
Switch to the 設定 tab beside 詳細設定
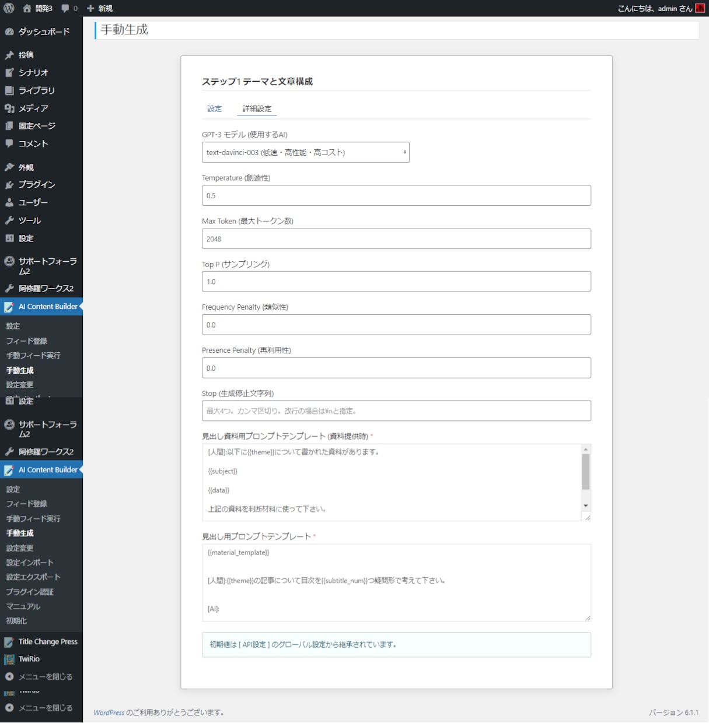[215, 108]
